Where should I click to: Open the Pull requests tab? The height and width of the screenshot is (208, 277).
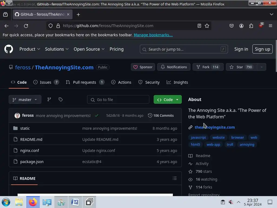85,82
